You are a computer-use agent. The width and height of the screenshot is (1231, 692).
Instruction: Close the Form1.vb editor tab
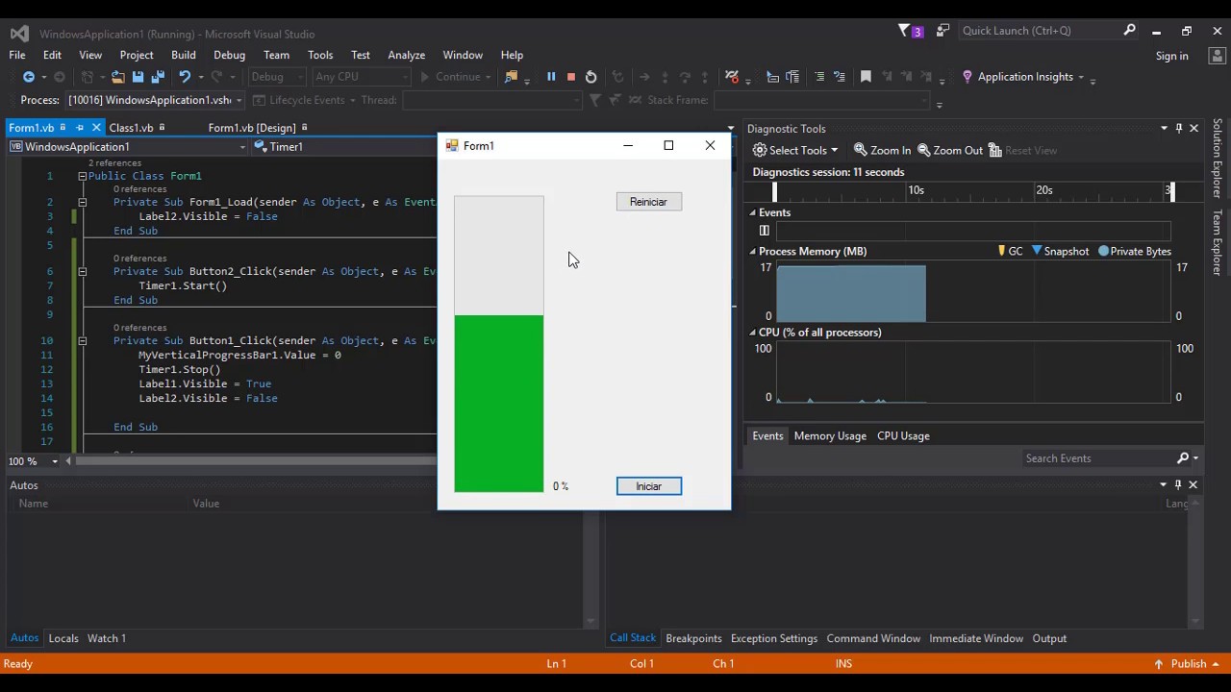(x=96, y=128)
